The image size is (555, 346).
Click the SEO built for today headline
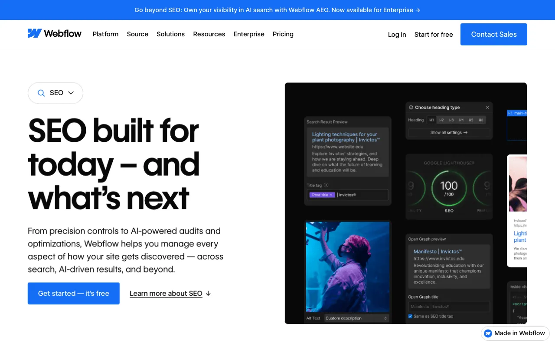click(x=114, y=164)
